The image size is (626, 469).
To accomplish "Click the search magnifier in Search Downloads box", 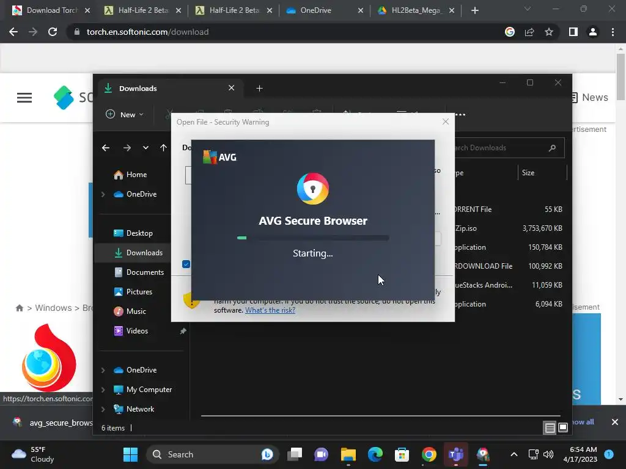I will pos(553,148).
